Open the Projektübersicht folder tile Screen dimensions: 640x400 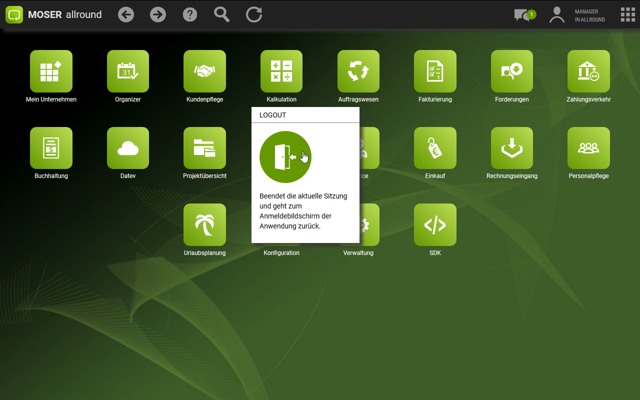click(204, 148)
